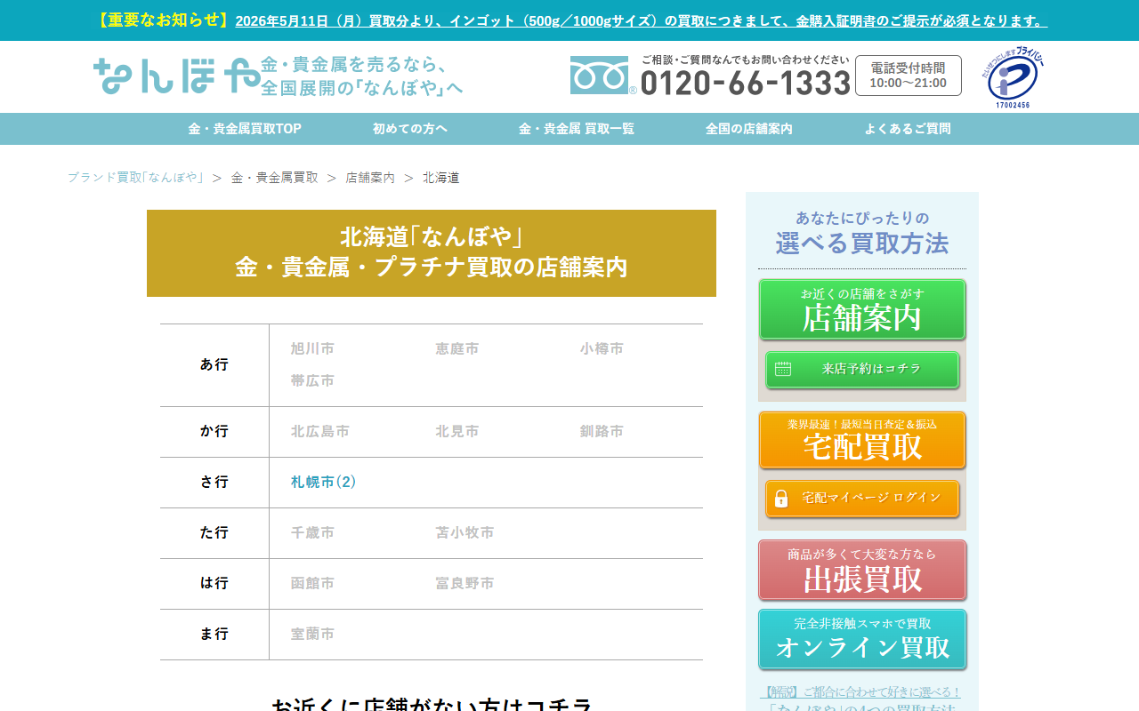1139x711 pixels.
Task: Open 初めての方へ in the navigation bar
Action: (410, 129)
